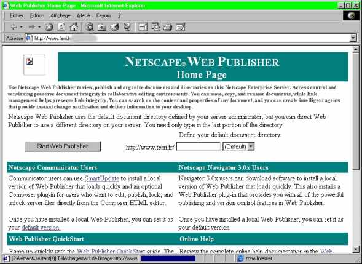The width and height of the screenshot is (362, 264).
Task: Click the default document directory text field
Action: (x=199, y=146)
